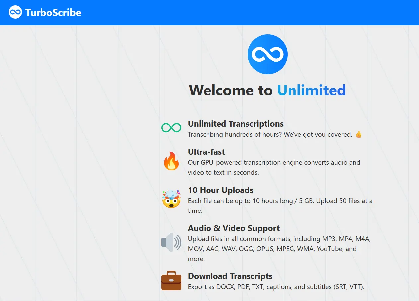
Task: Click the green infinity icon beside Unlimited Transcriptions
Action: click(x=171, y=128)
